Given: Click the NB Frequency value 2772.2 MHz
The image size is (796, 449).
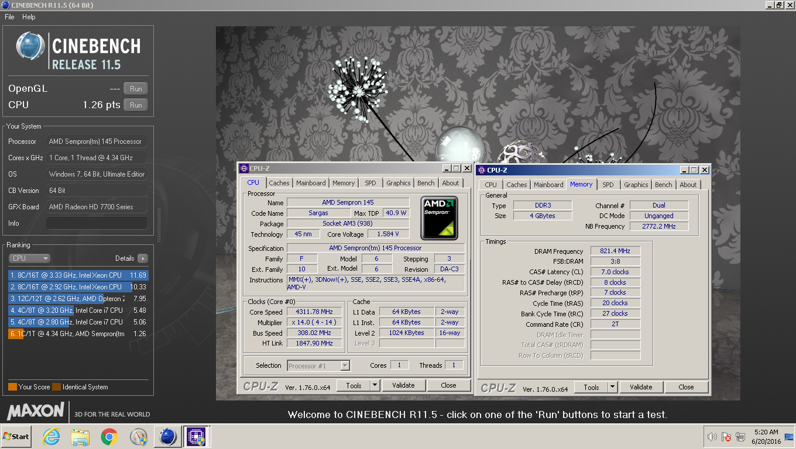Looking at the screenshot, I should [x=659, y=226].
